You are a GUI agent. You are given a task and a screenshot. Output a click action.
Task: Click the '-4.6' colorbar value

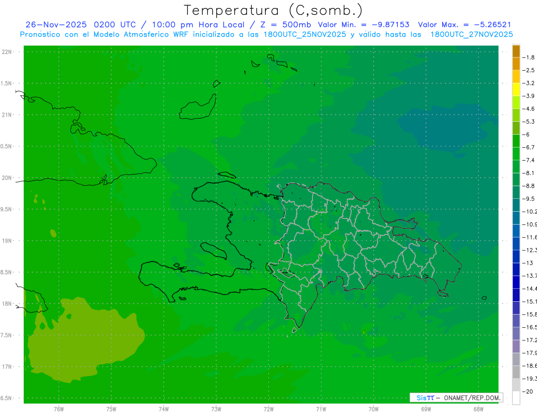[528, 109]
